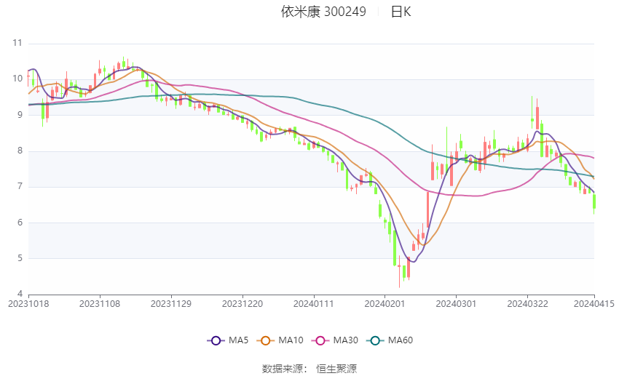Viewport: 619px width, 376px height.
Task: Click the 20240322 x-axis date label
Action: [527, 304]
